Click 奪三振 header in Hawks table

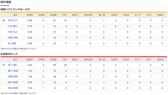[102, 15]
